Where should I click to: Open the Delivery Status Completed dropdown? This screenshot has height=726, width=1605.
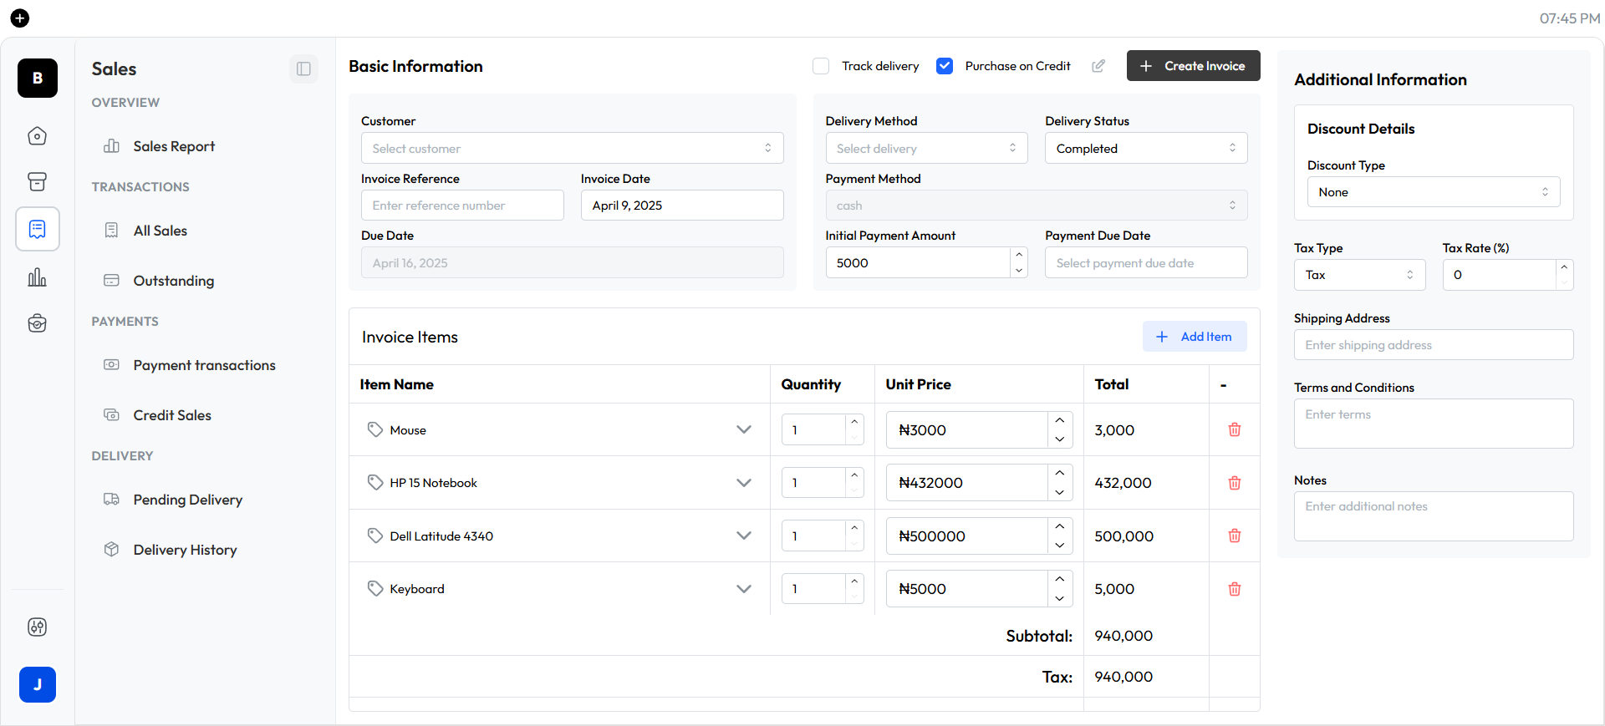pyautogui.click(x=1146, y=148)
